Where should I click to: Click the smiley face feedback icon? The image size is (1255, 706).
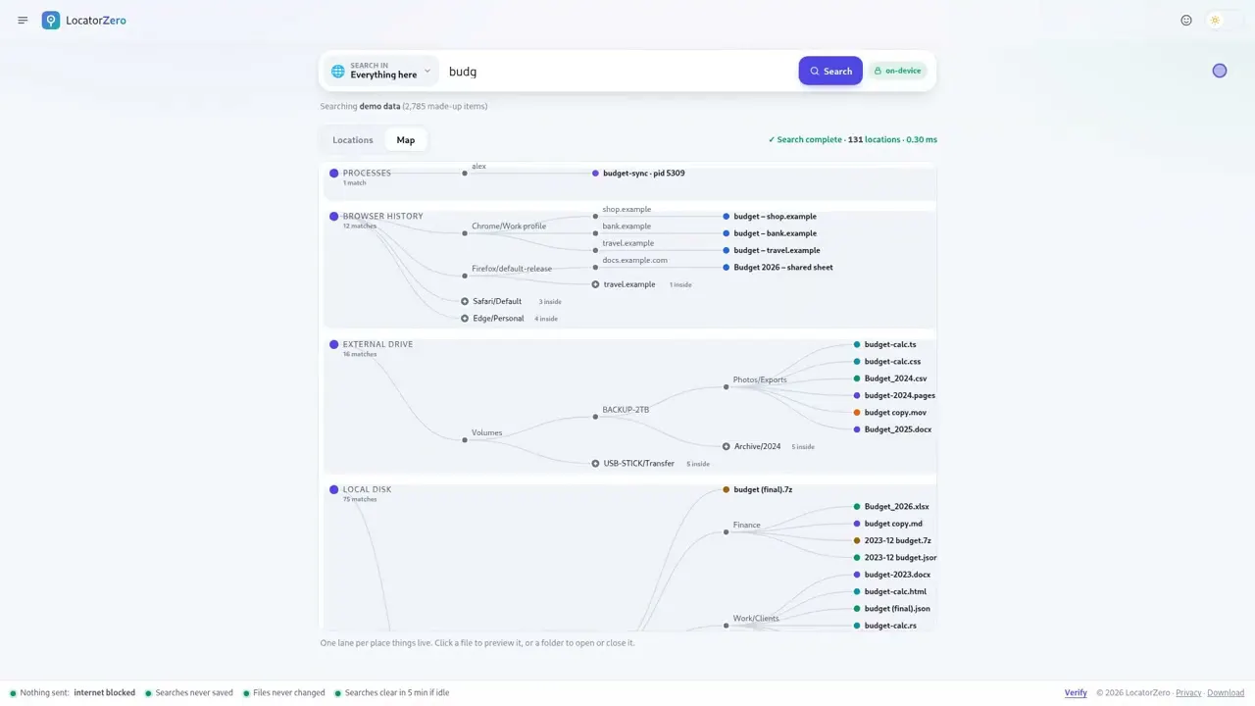[1186, 20]
